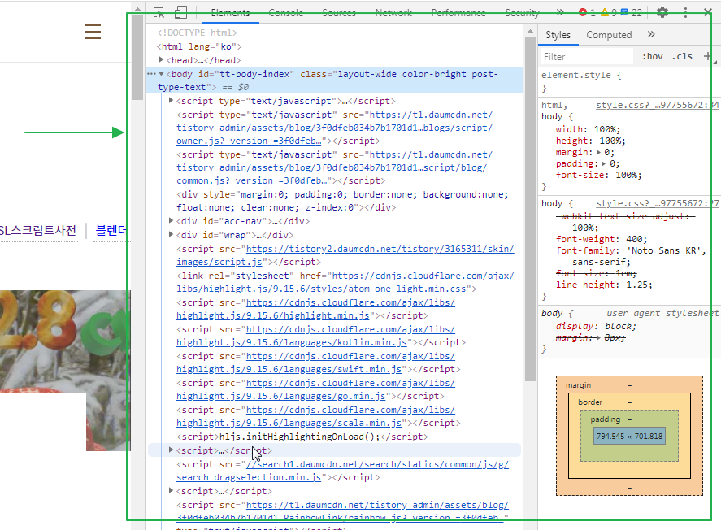Open atom-one-light.min.css stylesheet link
This screenshot has height=530, width=721.
tap(345, 282)
